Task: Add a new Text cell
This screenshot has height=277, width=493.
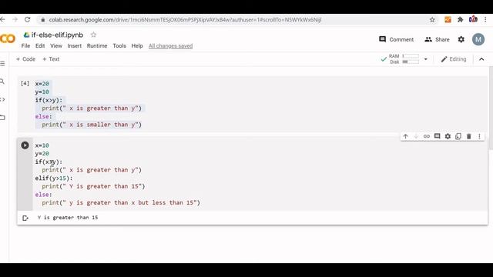Action: (51, 59)
